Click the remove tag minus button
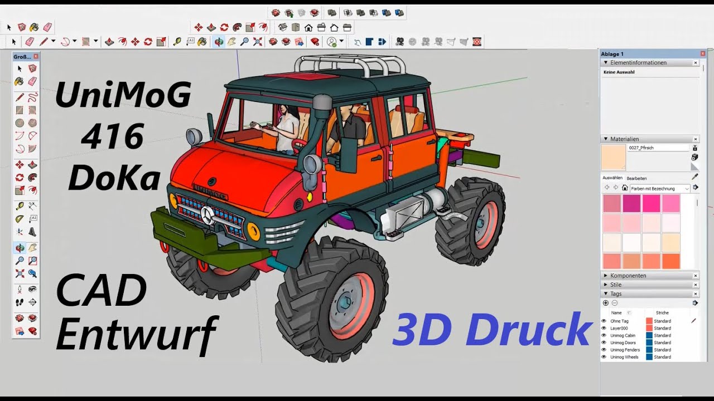The image size is (714, 401). coord(615,303)
